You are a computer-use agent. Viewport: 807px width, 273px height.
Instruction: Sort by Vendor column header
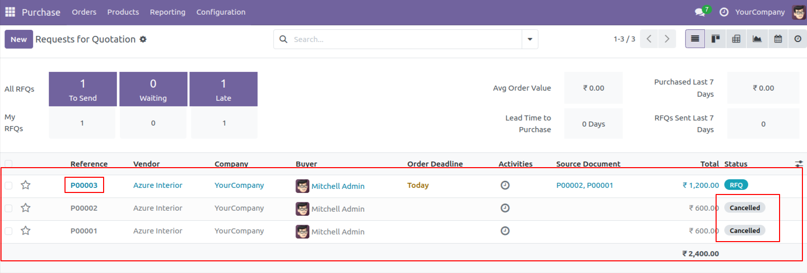tap(146, 164)
